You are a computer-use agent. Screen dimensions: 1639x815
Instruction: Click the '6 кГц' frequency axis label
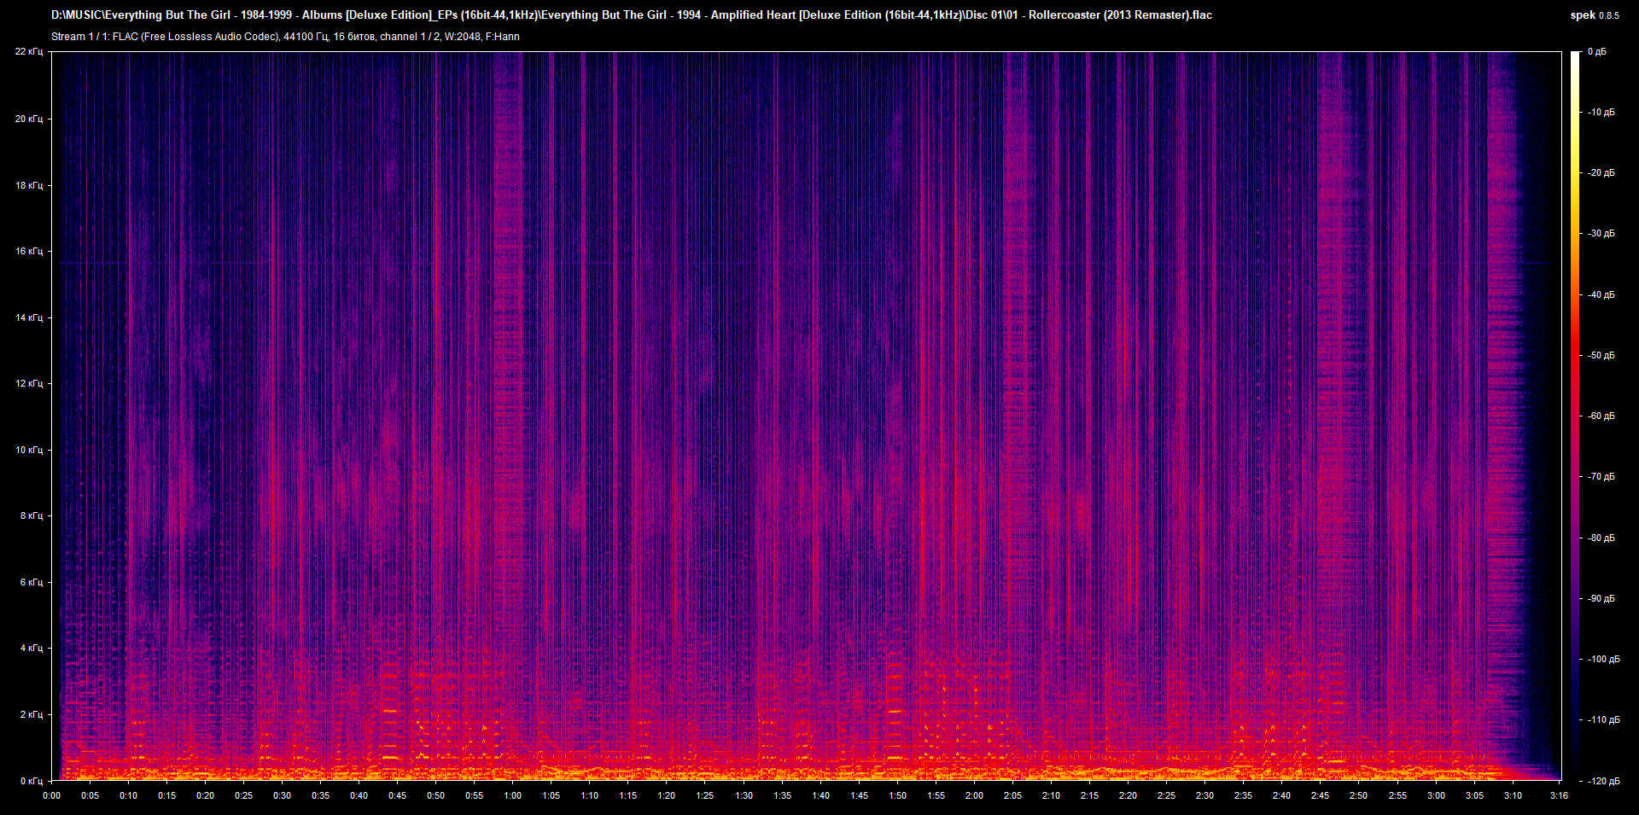[32, 582]
